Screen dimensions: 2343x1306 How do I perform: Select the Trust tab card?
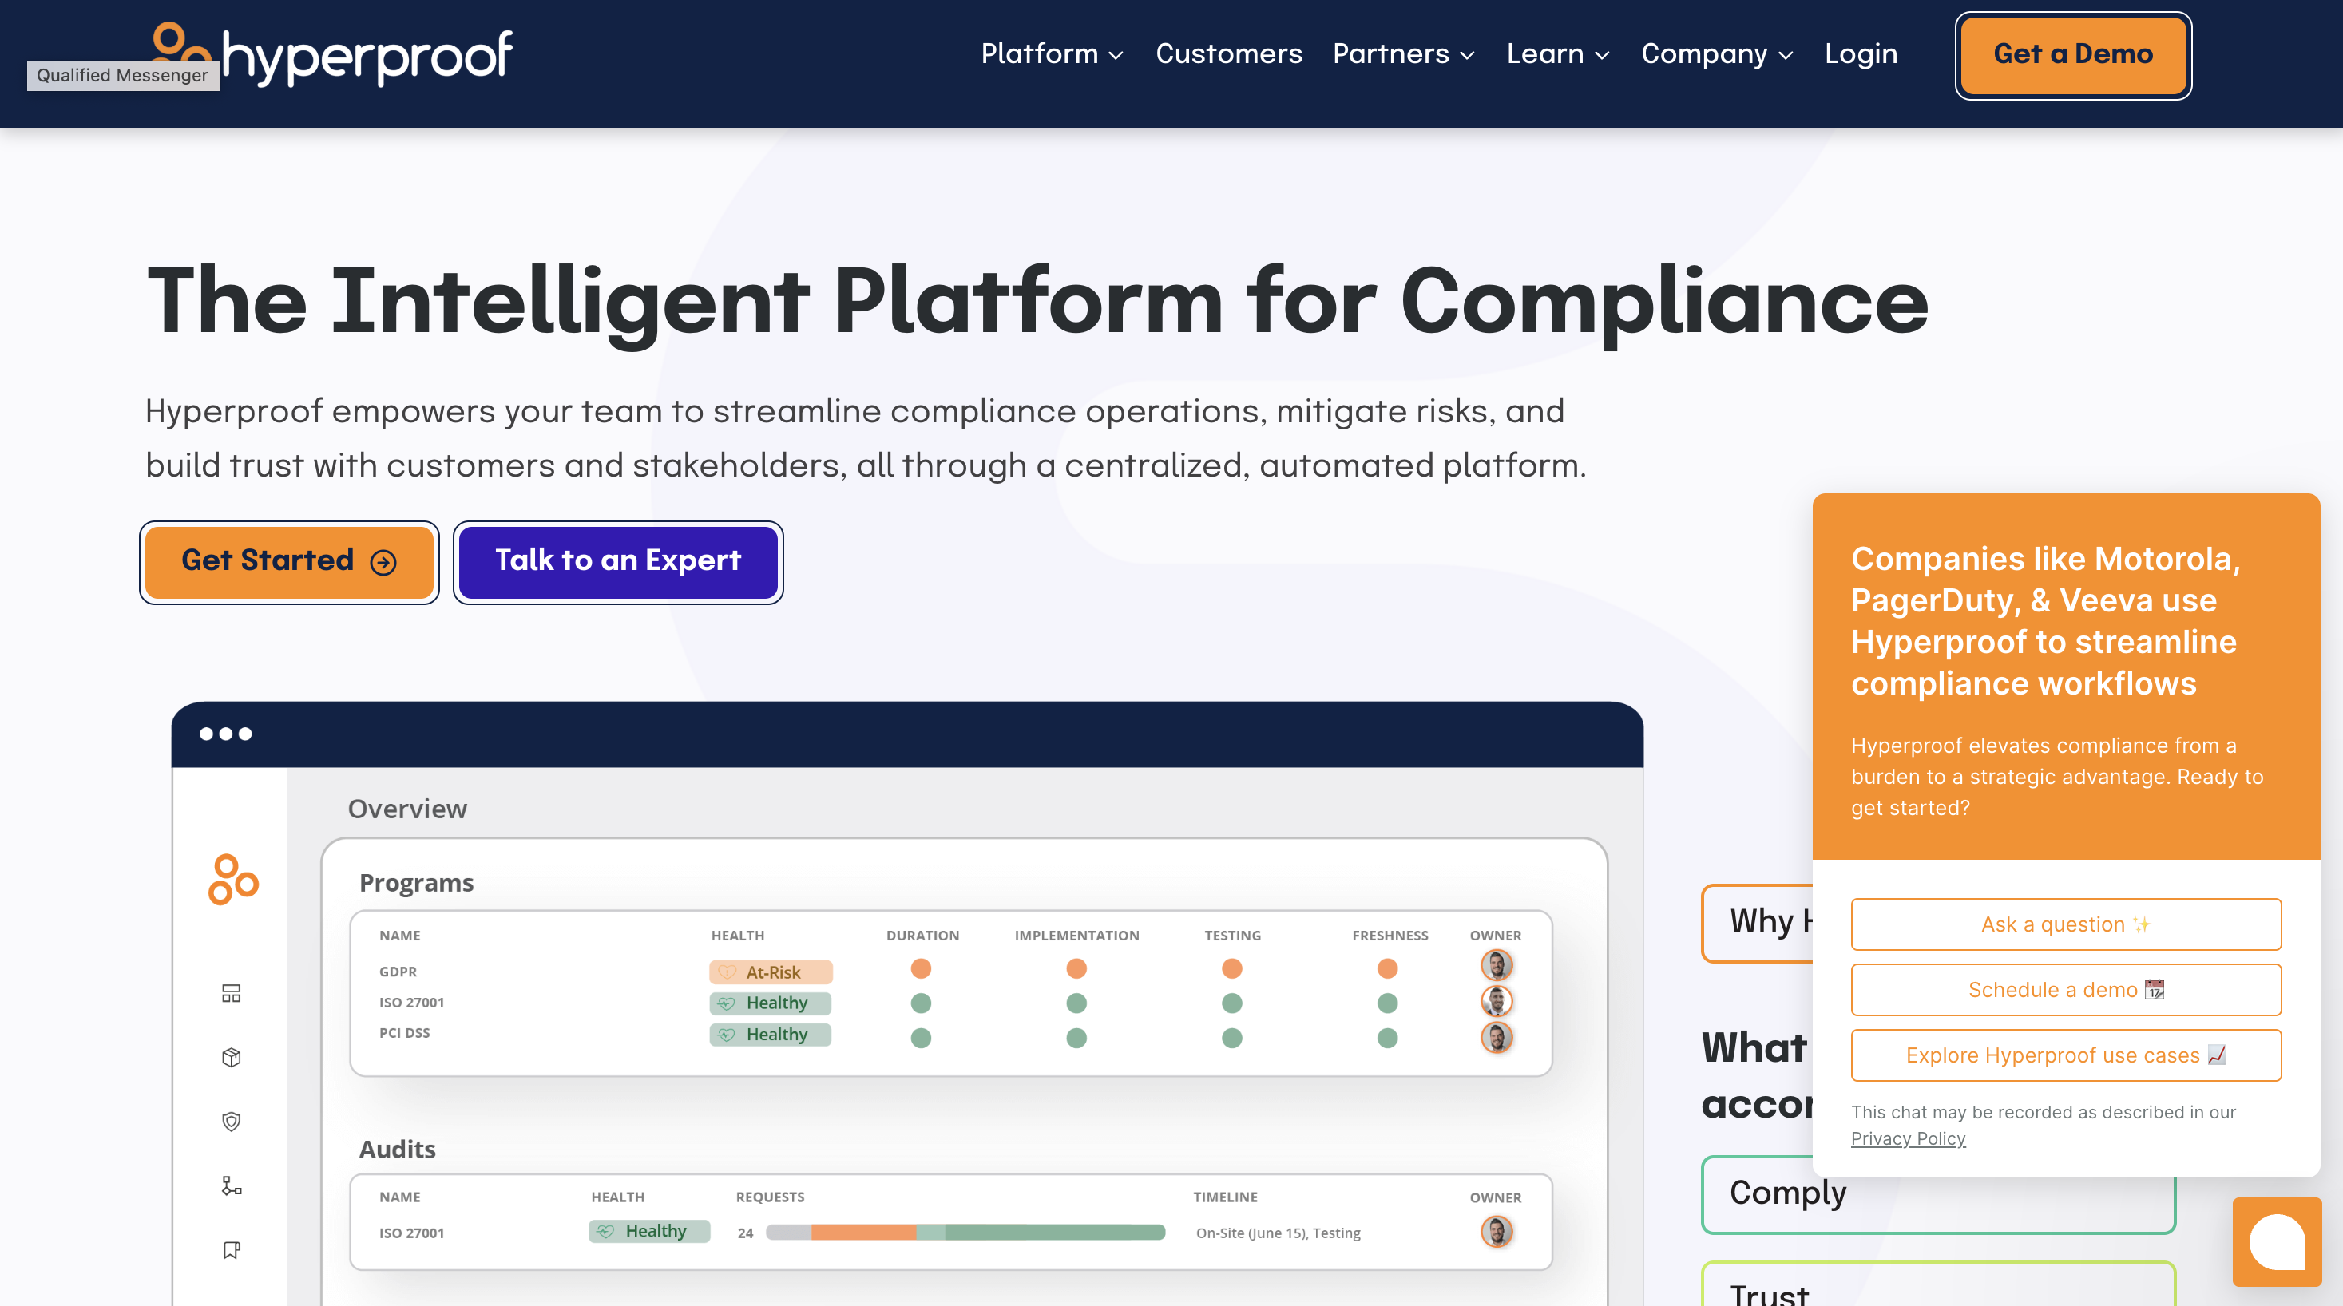[x=1937, y=1284]
